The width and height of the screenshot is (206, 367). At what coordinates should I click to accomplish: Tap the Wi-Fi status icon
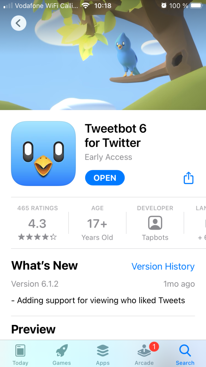click(86, 5)
